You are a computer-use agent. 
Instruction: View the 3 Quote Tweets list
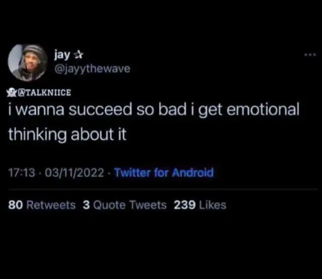124,205
